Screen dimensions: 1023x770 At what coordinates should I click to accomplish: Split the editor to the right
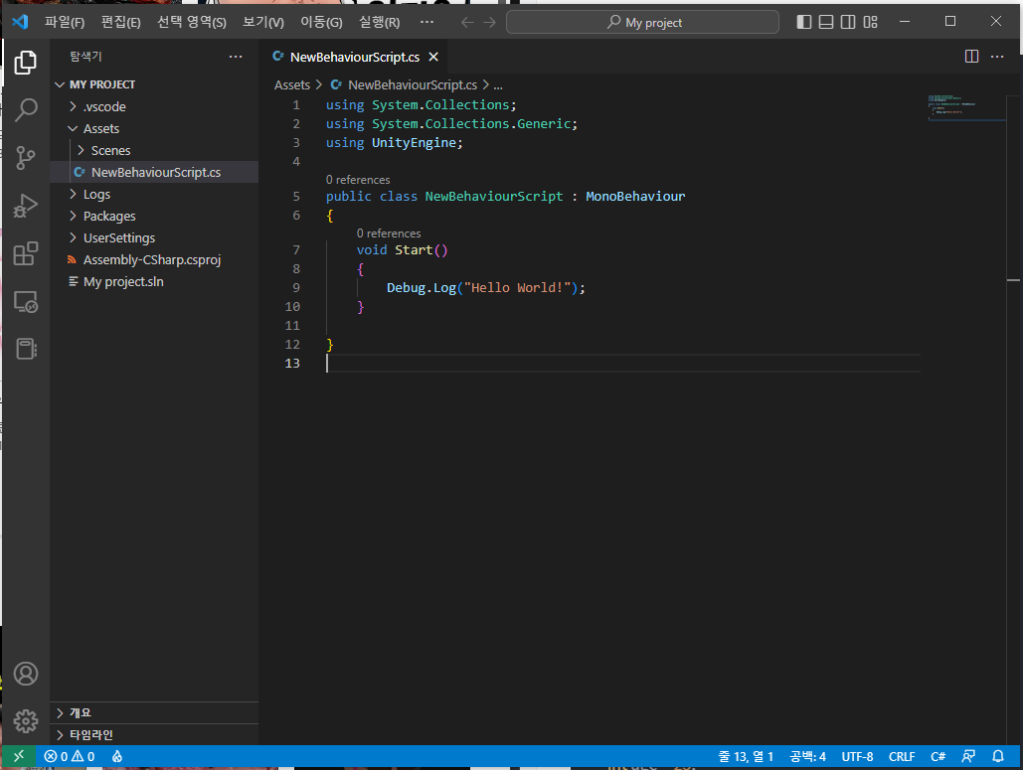971,57
